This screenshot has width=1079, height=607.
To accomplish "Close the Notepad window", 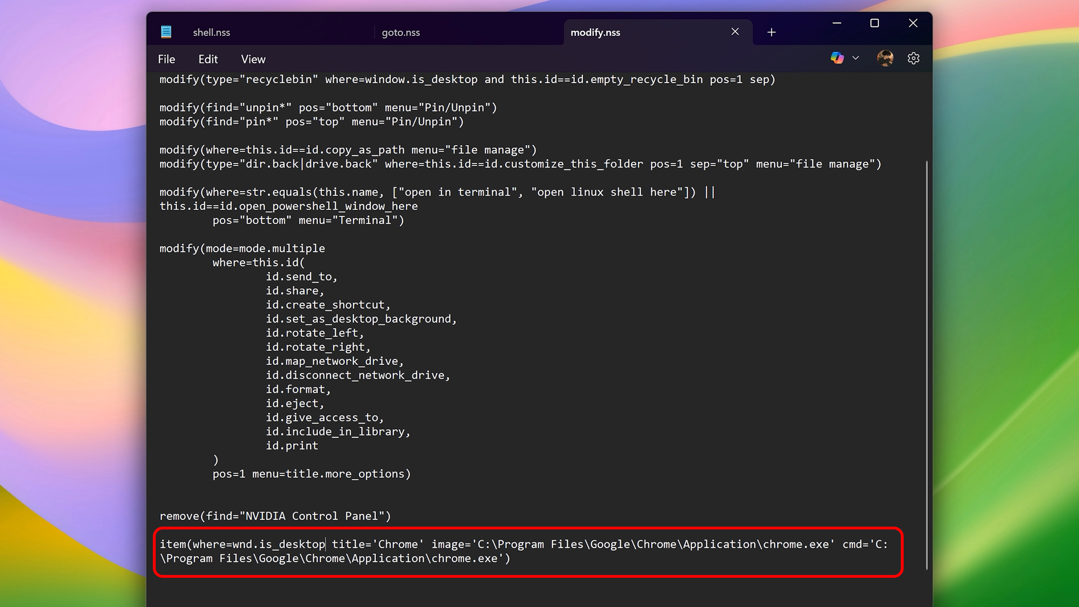I will pos(913,23).
